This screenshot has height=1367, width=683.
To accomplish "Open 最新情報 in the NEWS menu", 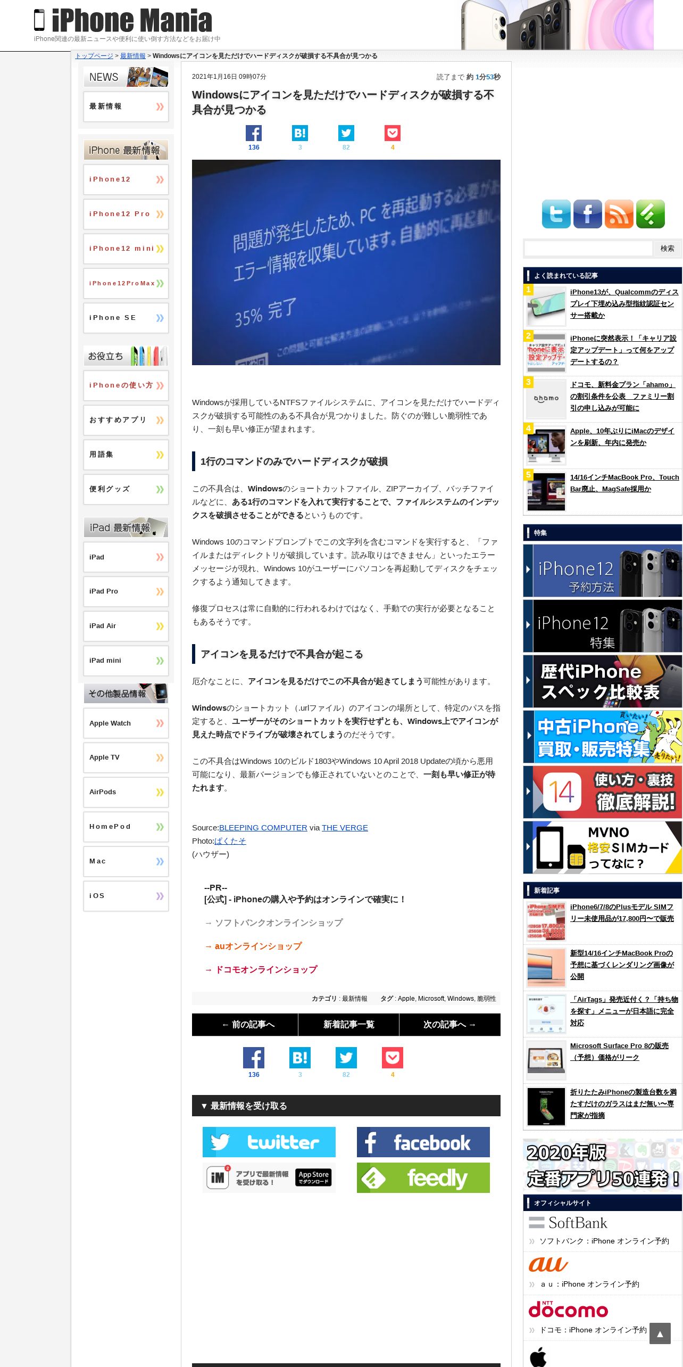I will point(126,106).
